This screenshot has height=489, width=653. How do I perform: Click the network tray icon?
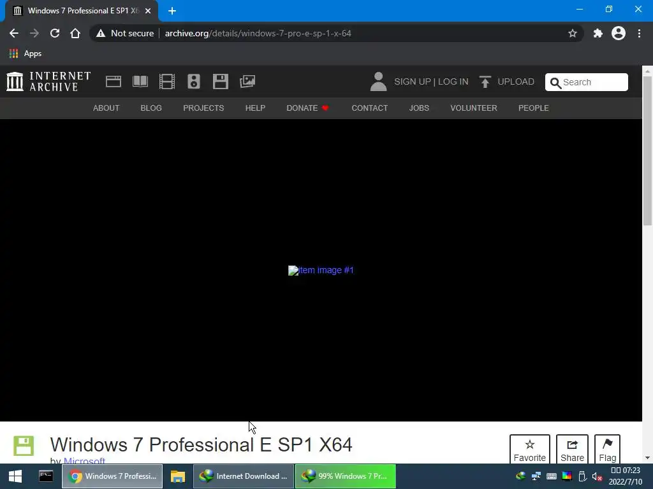point(536,476)
